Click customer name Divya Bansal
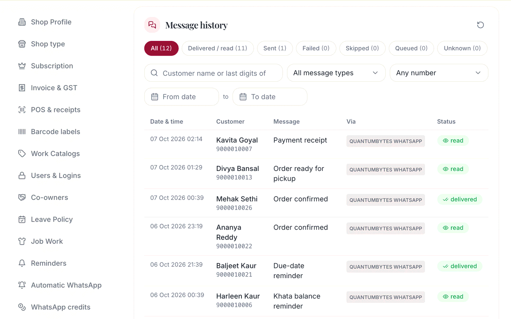The image size is (511, 319). 238,168
